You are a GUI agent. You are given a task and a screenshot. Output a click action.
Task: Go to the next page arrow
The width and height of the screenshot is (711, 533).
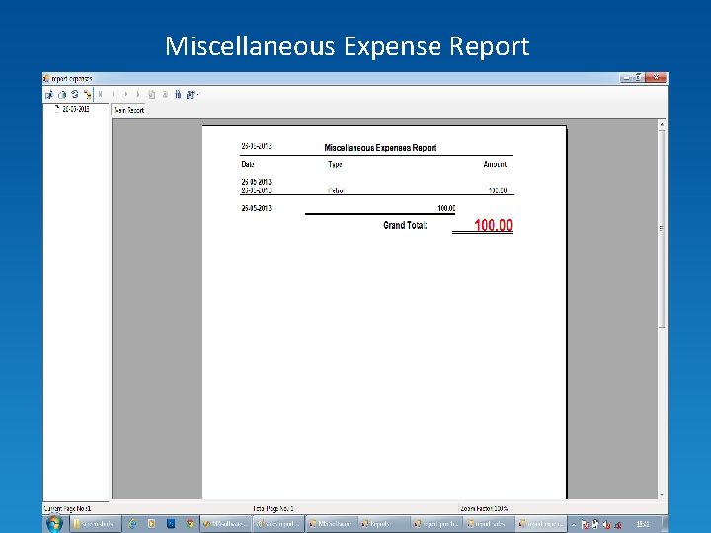tap(126, 95)
